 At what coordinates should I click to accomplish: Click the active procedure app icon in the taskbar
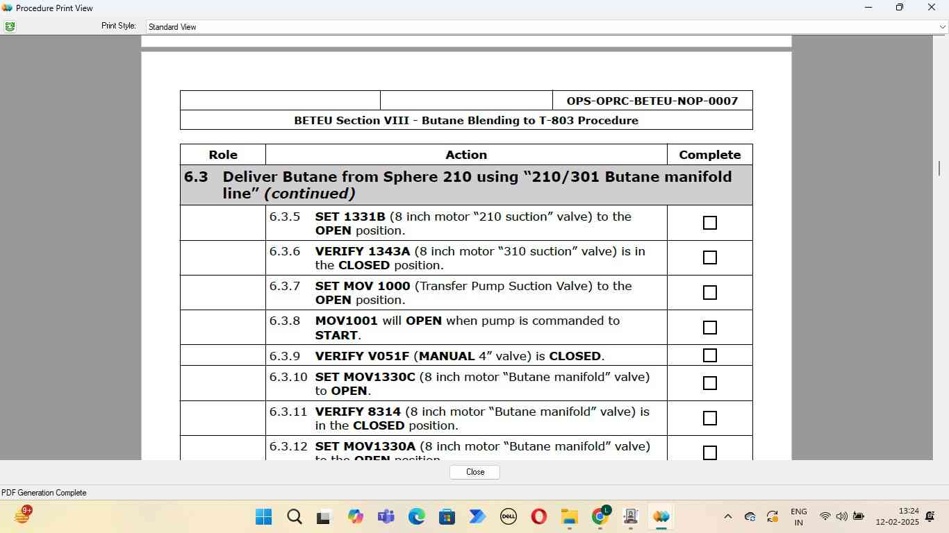[661, 516]
